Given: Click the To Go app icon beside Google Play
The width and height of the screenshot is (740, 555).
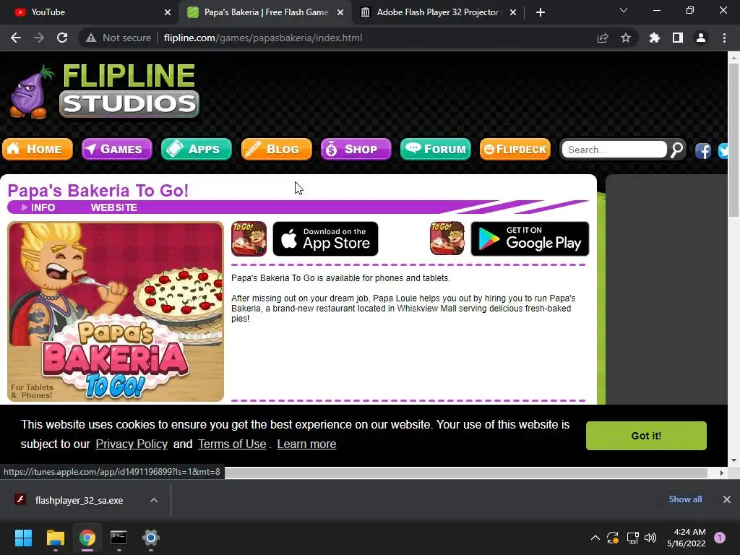Looking at the screenshot, I should pyautogui.click(x=447, y=238).
